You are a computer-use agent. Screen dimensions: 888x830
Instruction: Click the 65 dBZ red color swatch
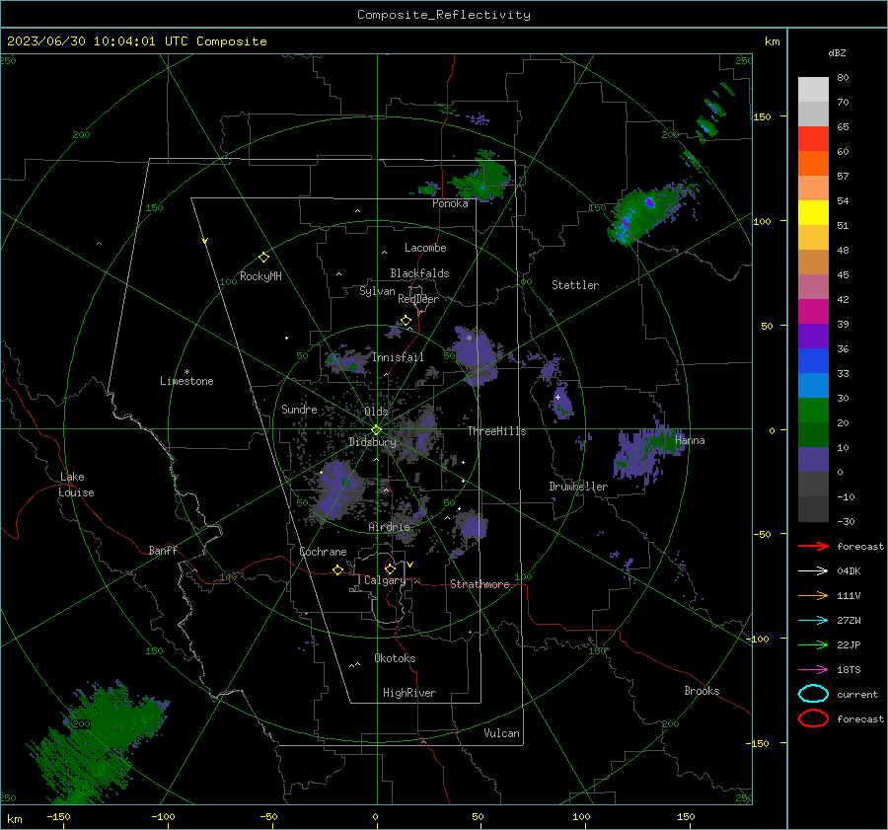813,138
